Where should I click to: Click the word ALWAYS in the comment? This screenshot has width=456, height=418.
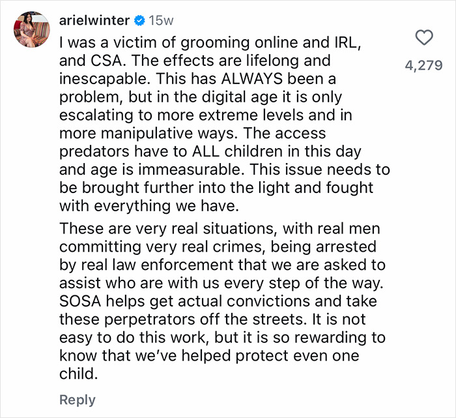(x=201, y=78)
